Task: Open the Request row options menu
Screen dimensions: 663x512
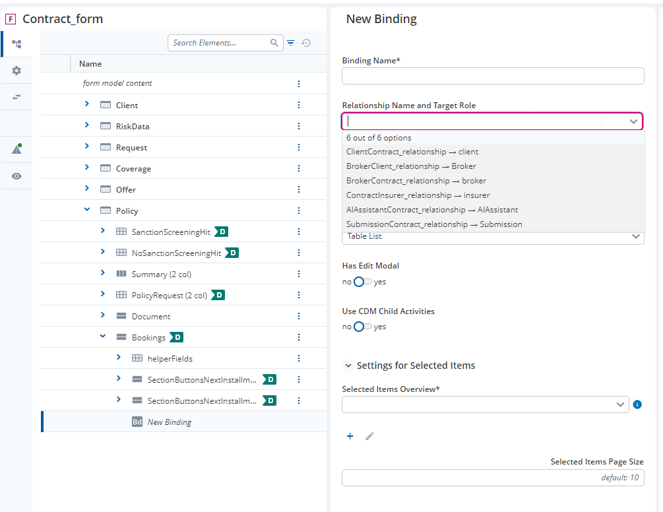Action: coord(299,147)
